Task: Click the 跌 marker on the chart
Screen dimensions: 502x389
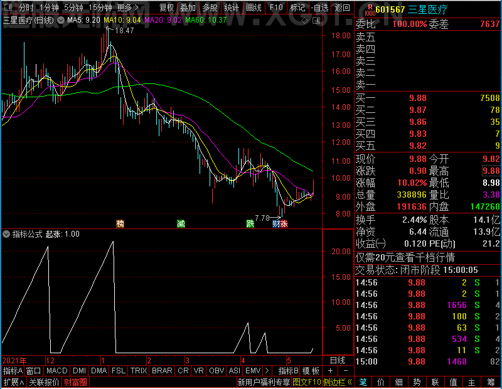Action: coord(250,224)
